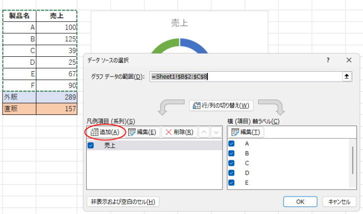
Task: Click the OK button
Action: [x=300, y=202]
